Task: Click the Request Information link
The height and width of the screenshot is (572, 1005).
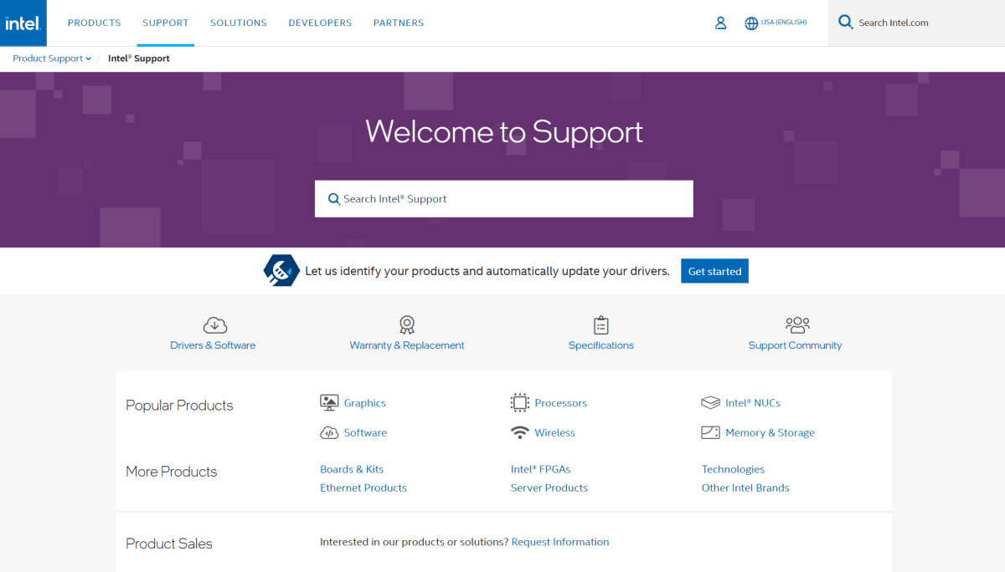Action: [x=560, y=542]
